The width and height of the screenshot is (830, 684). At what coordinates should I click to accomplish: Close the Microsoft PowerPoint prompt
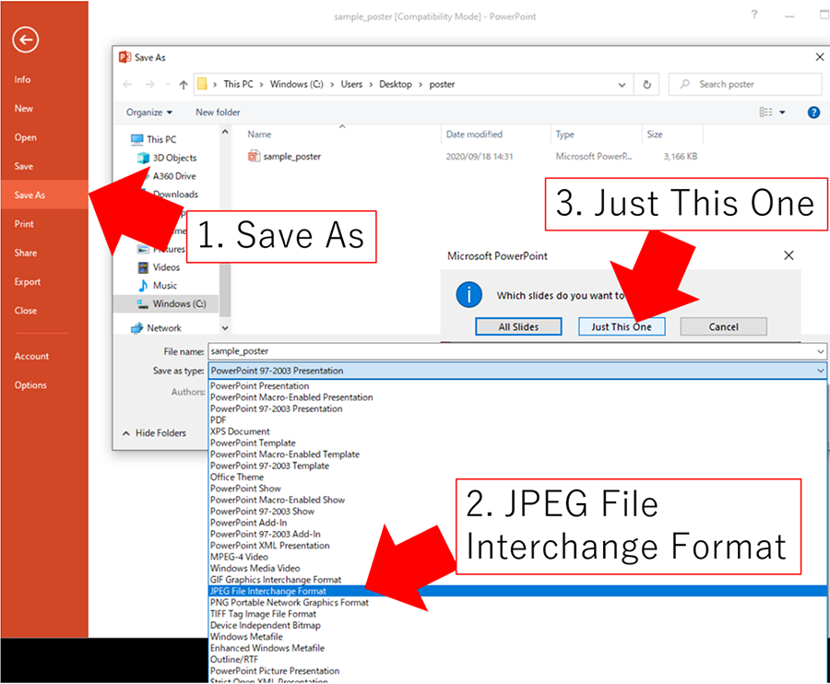(x=788, y=255)
